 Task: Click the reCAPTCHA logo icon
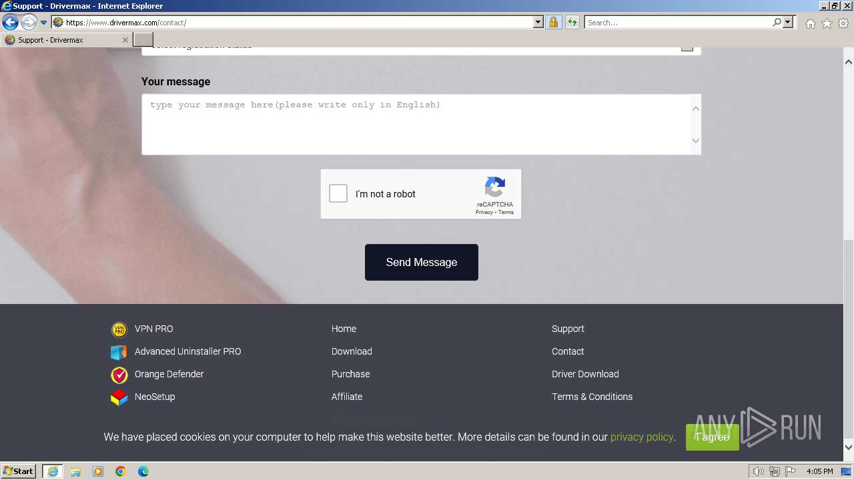[495, 187]
